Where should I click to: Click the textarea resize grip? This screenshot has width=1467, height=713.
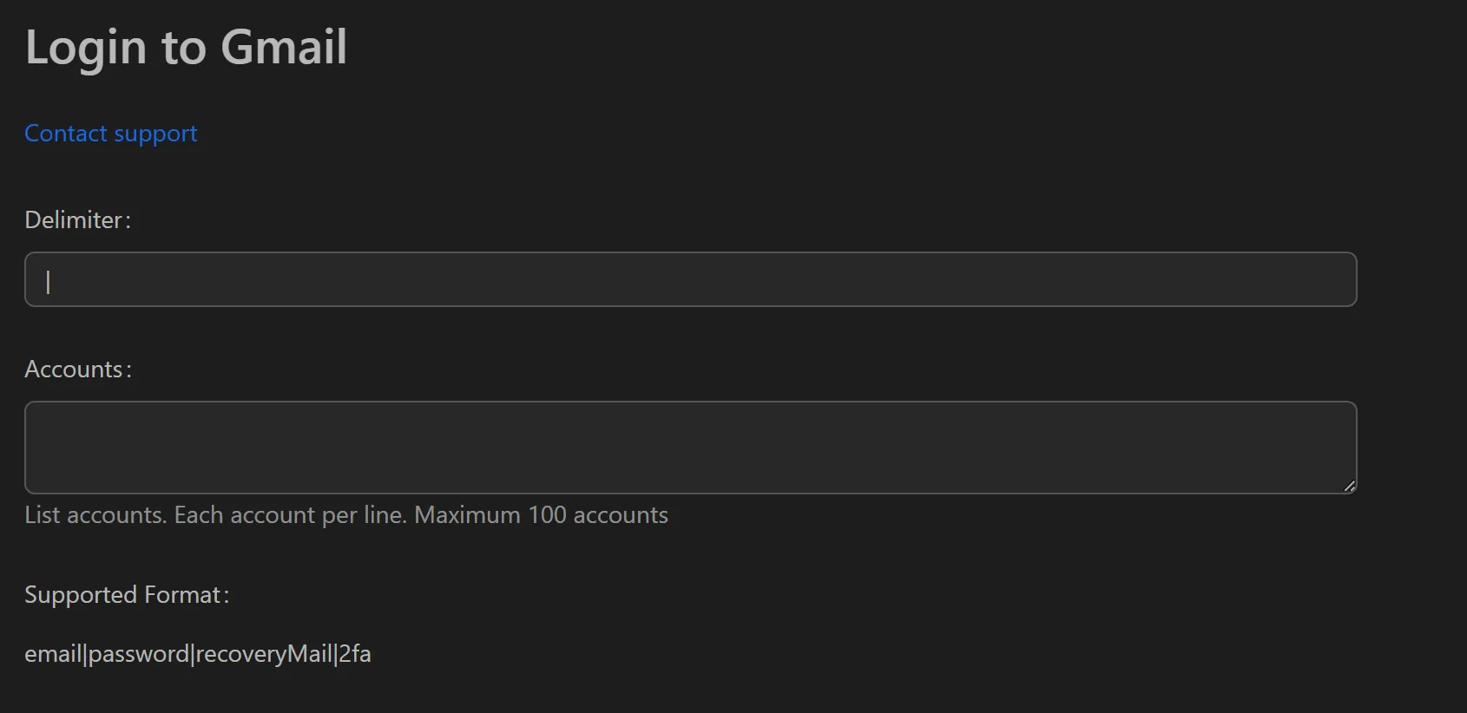point(1348,486)
